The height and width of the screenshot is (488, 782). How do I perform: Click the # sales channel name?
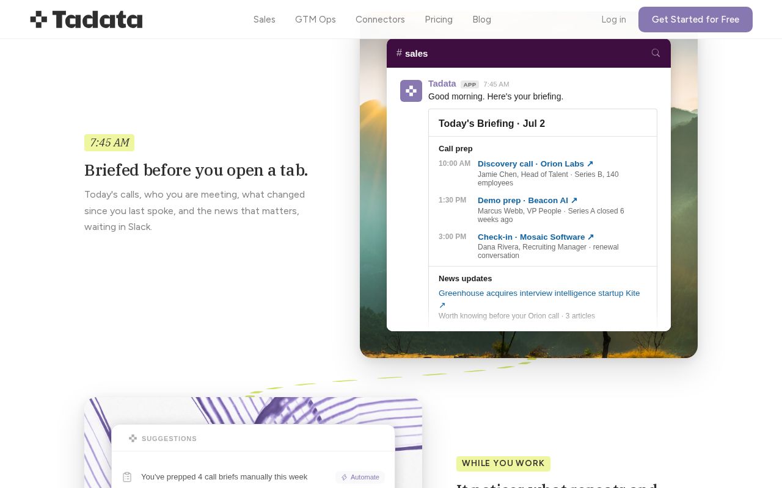[412, 53]
